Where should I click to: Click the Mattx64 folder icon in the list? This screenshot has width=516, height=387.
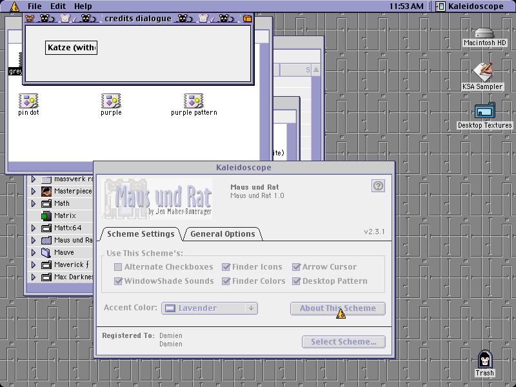[x=46, y=228]
